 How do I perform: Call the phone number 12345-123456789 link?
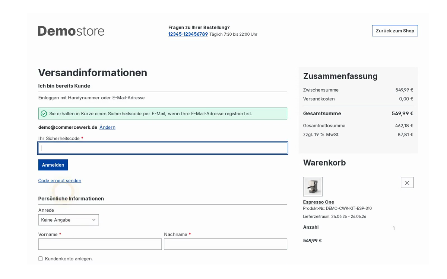(x=188, y=34)
